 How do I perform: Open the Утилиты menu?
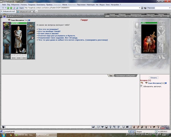tap(24, 5)
